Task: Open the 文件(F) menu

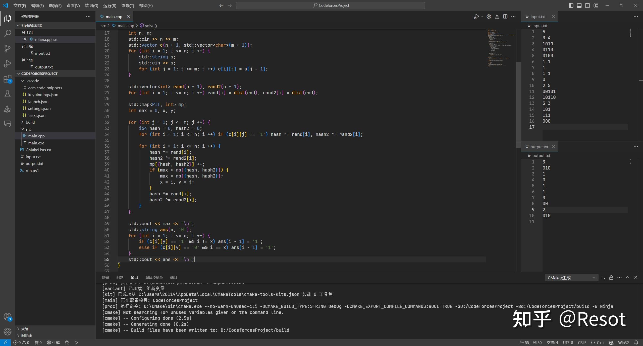Action: [x=20, y=5]
